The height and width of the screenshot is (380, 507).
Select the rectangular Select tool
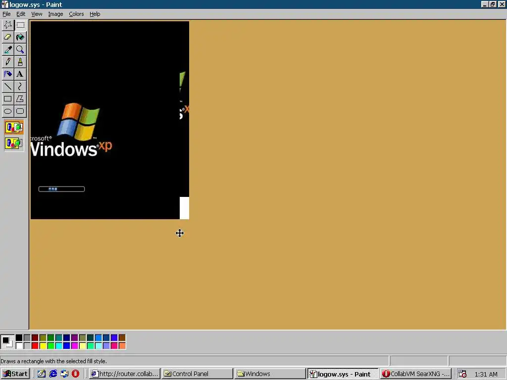(20, 25)
